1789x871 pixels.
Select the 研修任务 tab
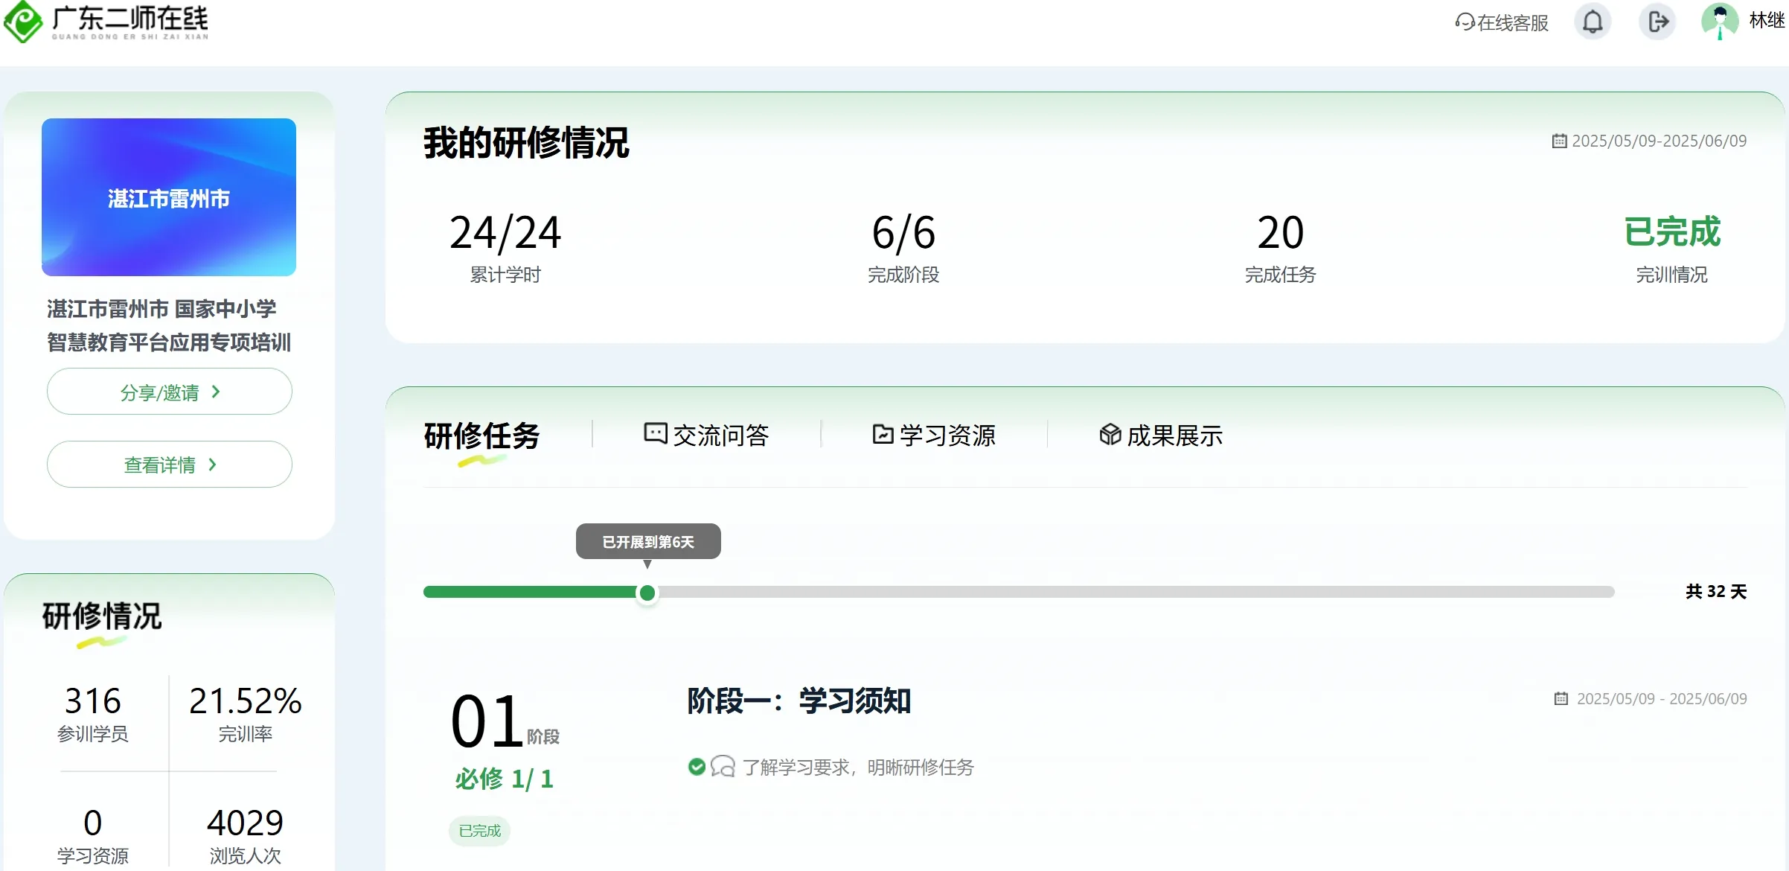(x=481, y=435)
